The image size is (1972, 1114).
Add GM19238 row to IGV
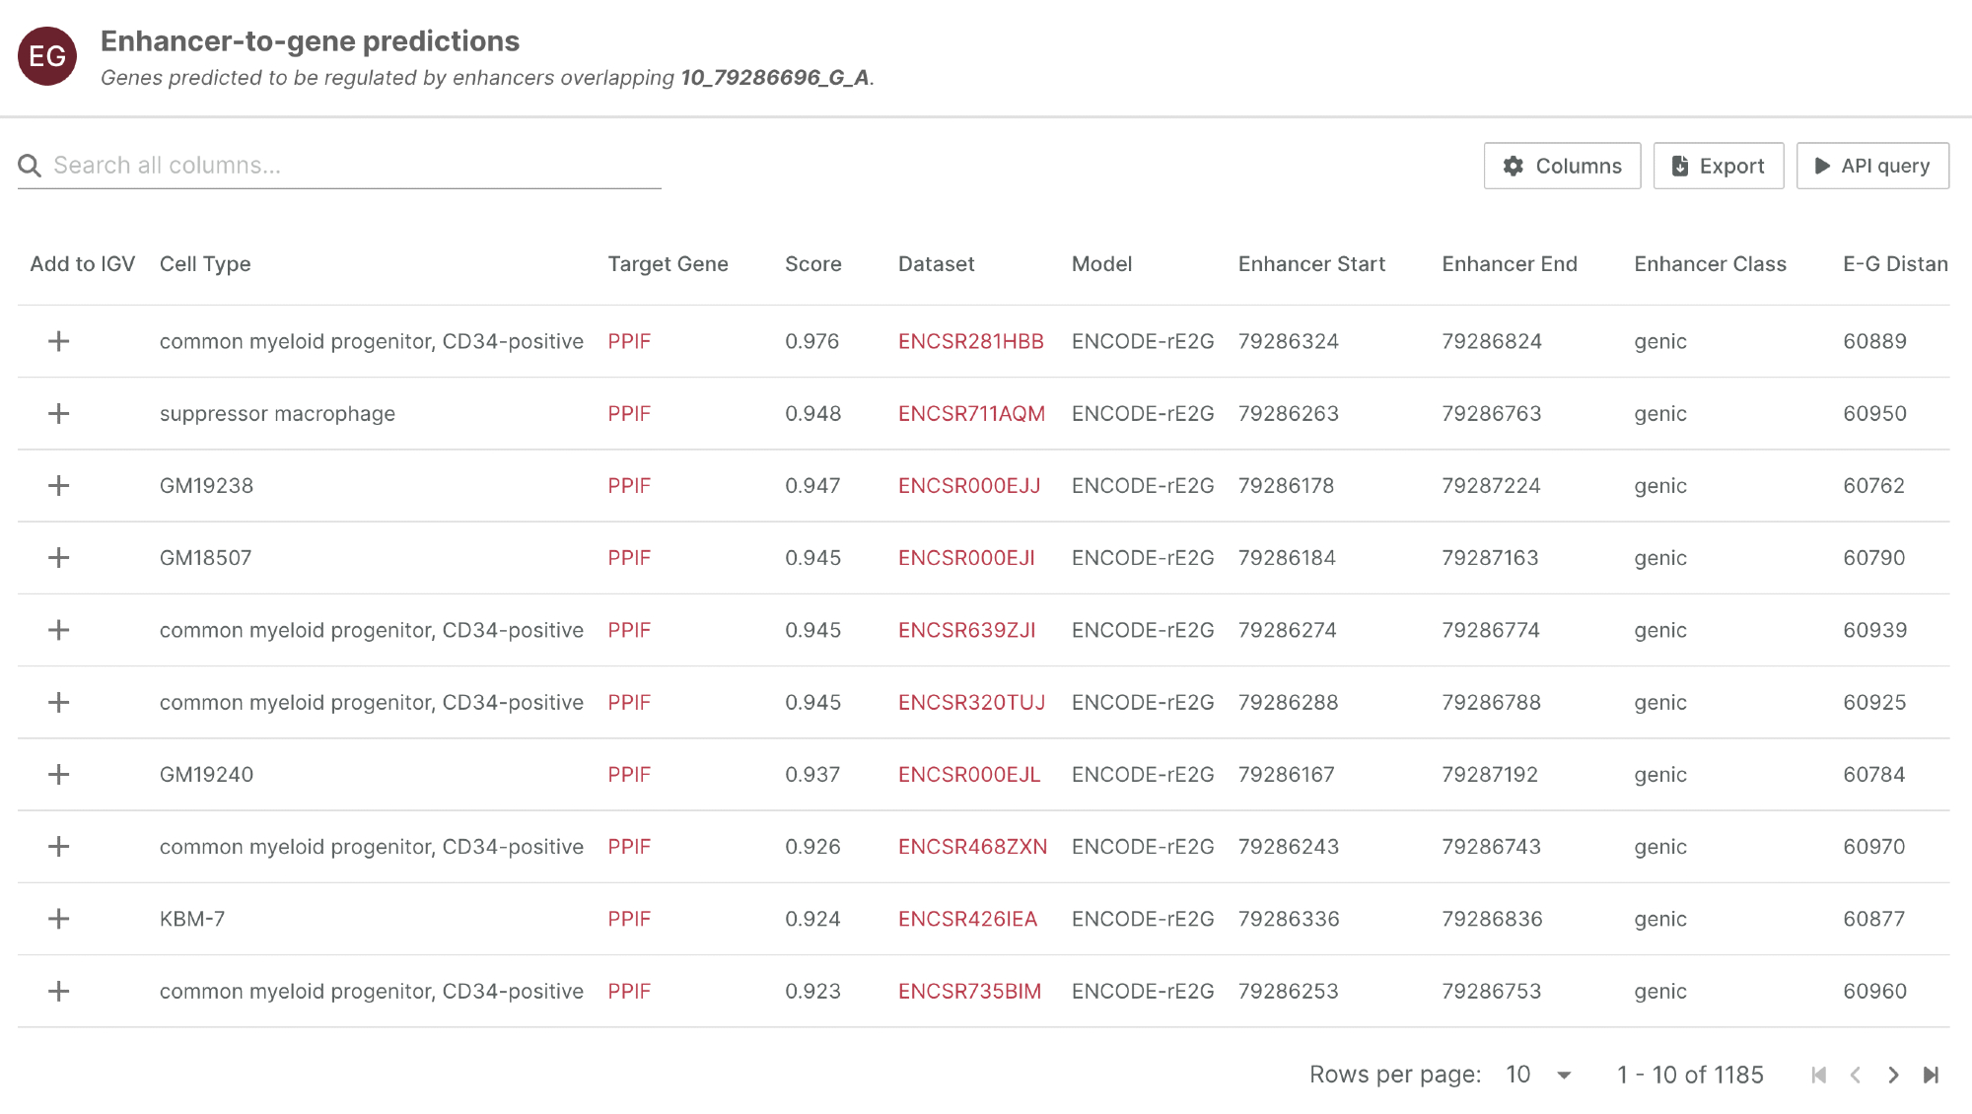[59, 486]
